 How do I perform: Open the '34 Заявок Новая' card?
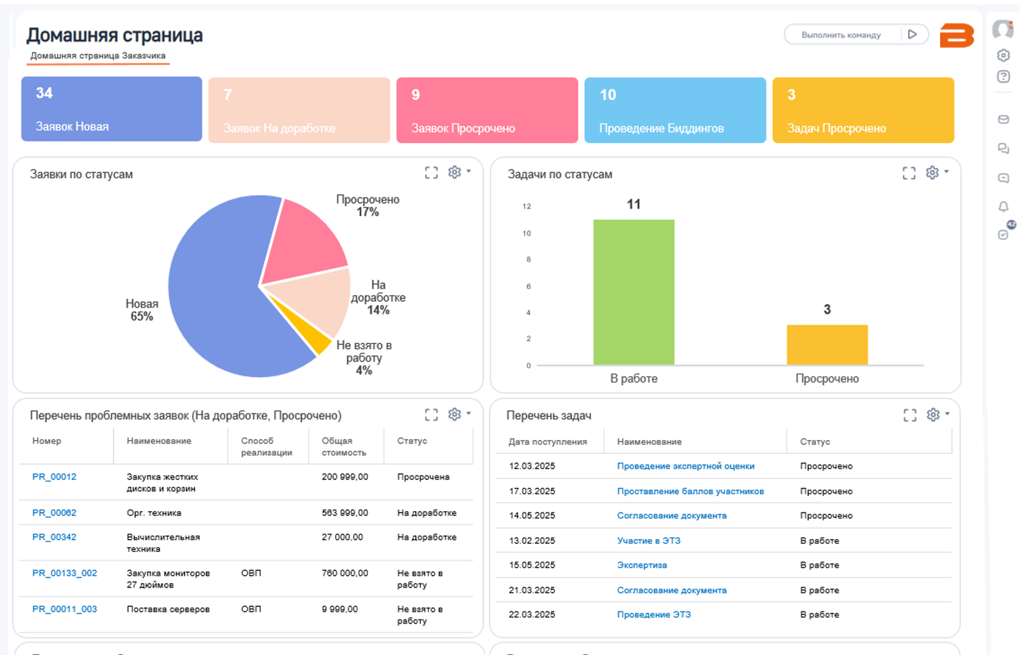click(x=111, y=109)
